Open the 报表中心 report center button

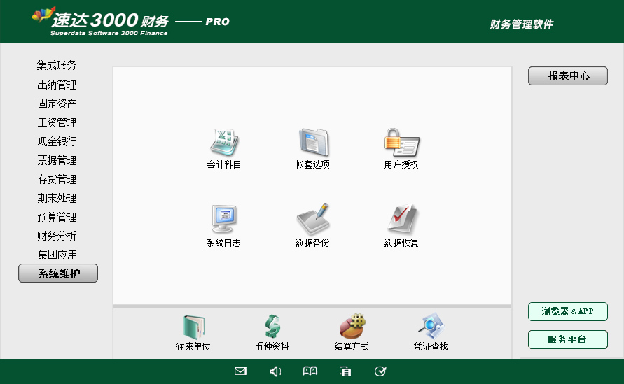[568, 76]
